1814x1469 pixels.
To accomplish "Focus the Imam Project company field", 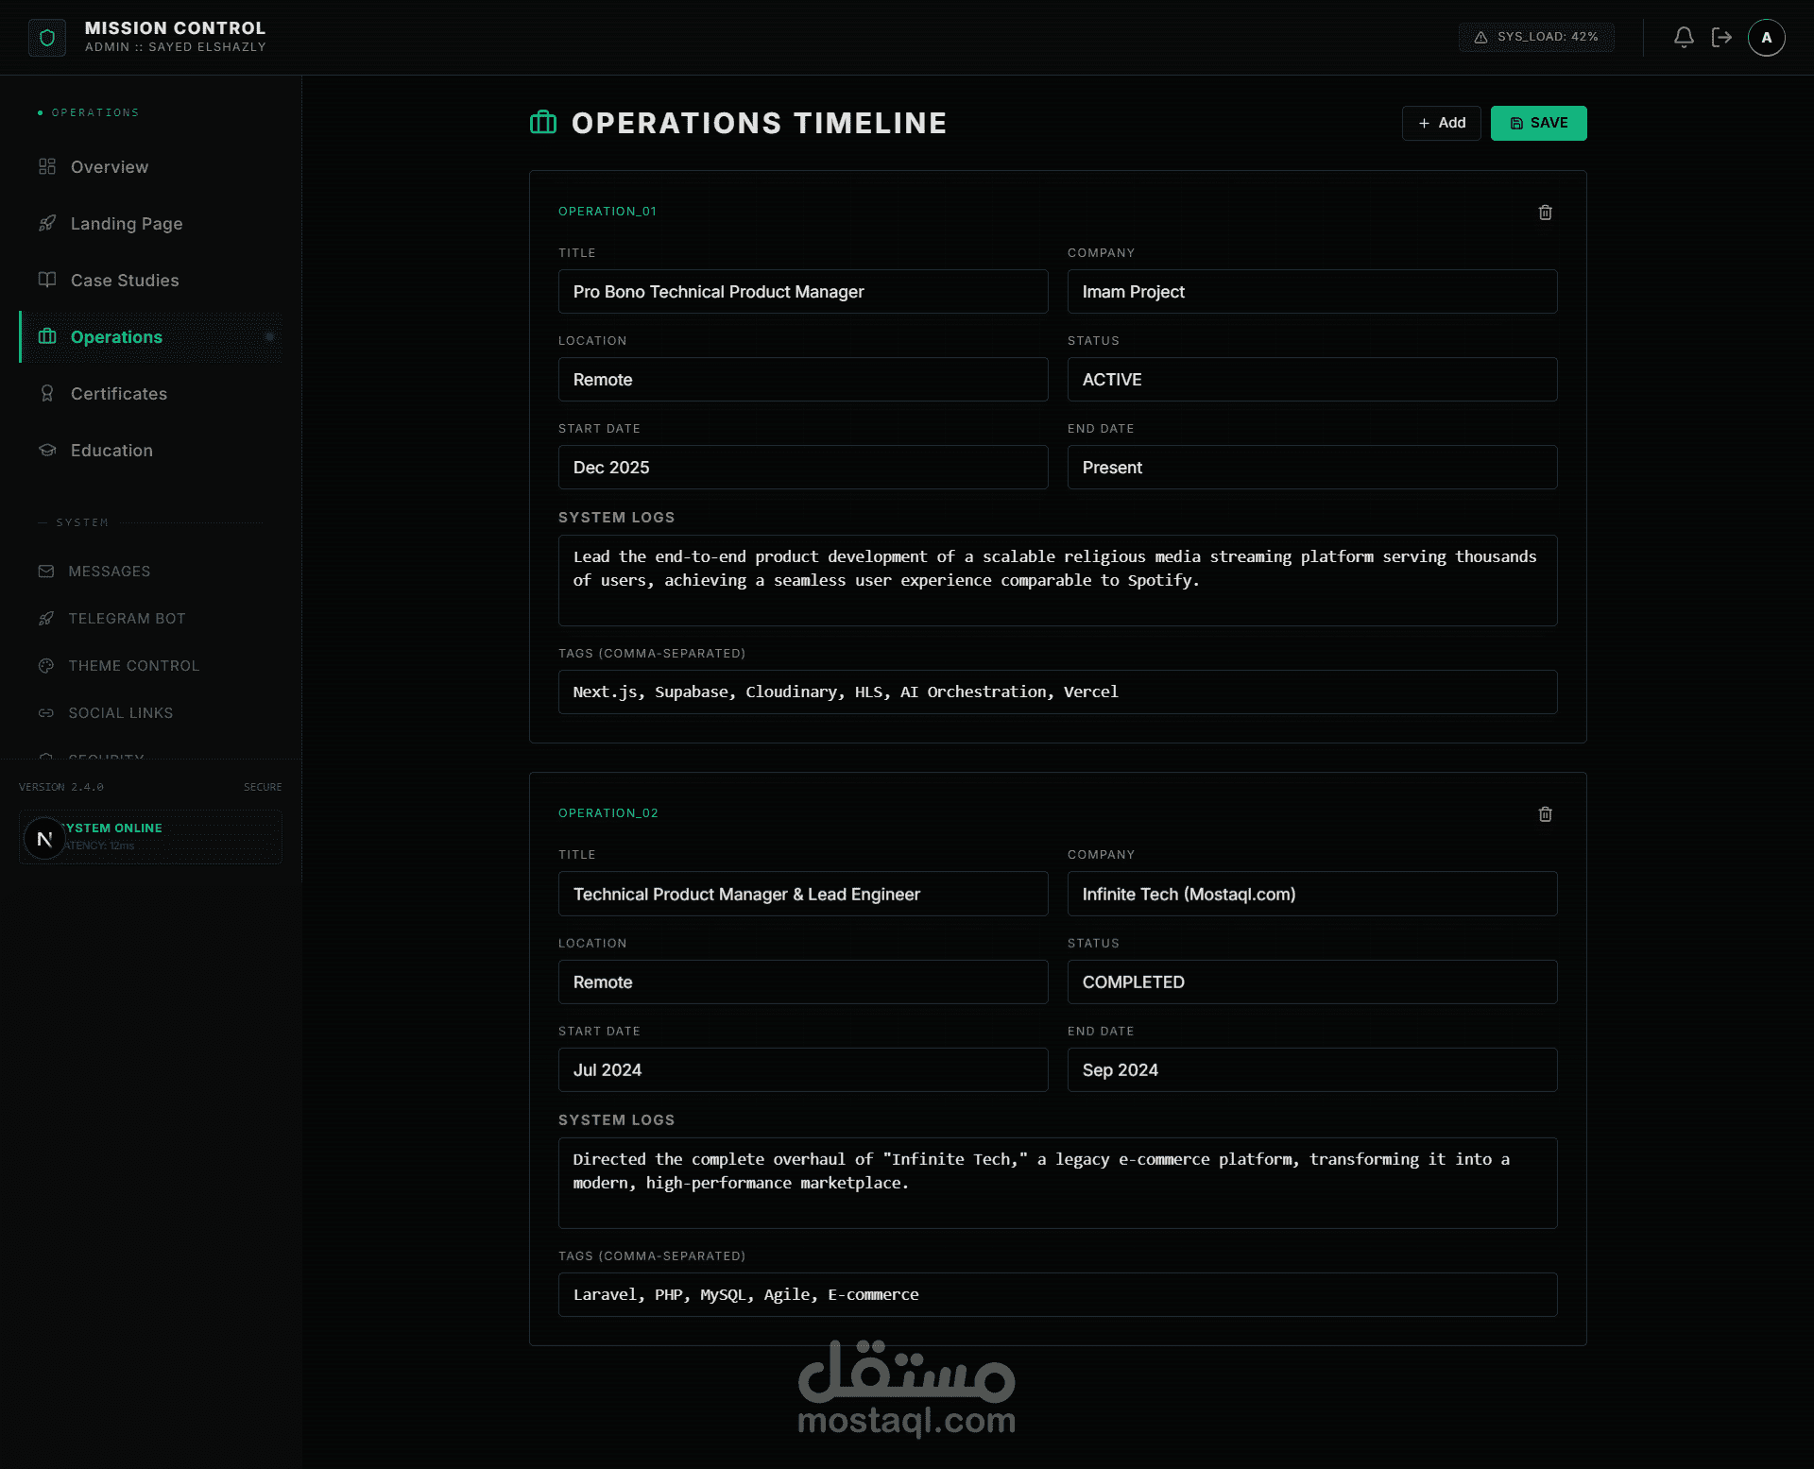I will 1311,292.
